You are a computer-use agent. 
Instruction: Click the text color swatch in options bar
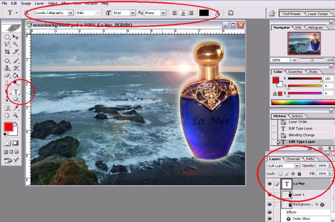204,13
